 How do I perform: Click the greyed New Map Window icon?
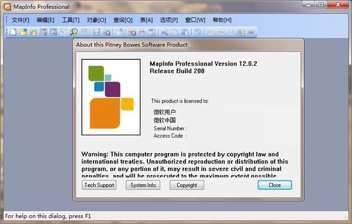tap(221, 32)
